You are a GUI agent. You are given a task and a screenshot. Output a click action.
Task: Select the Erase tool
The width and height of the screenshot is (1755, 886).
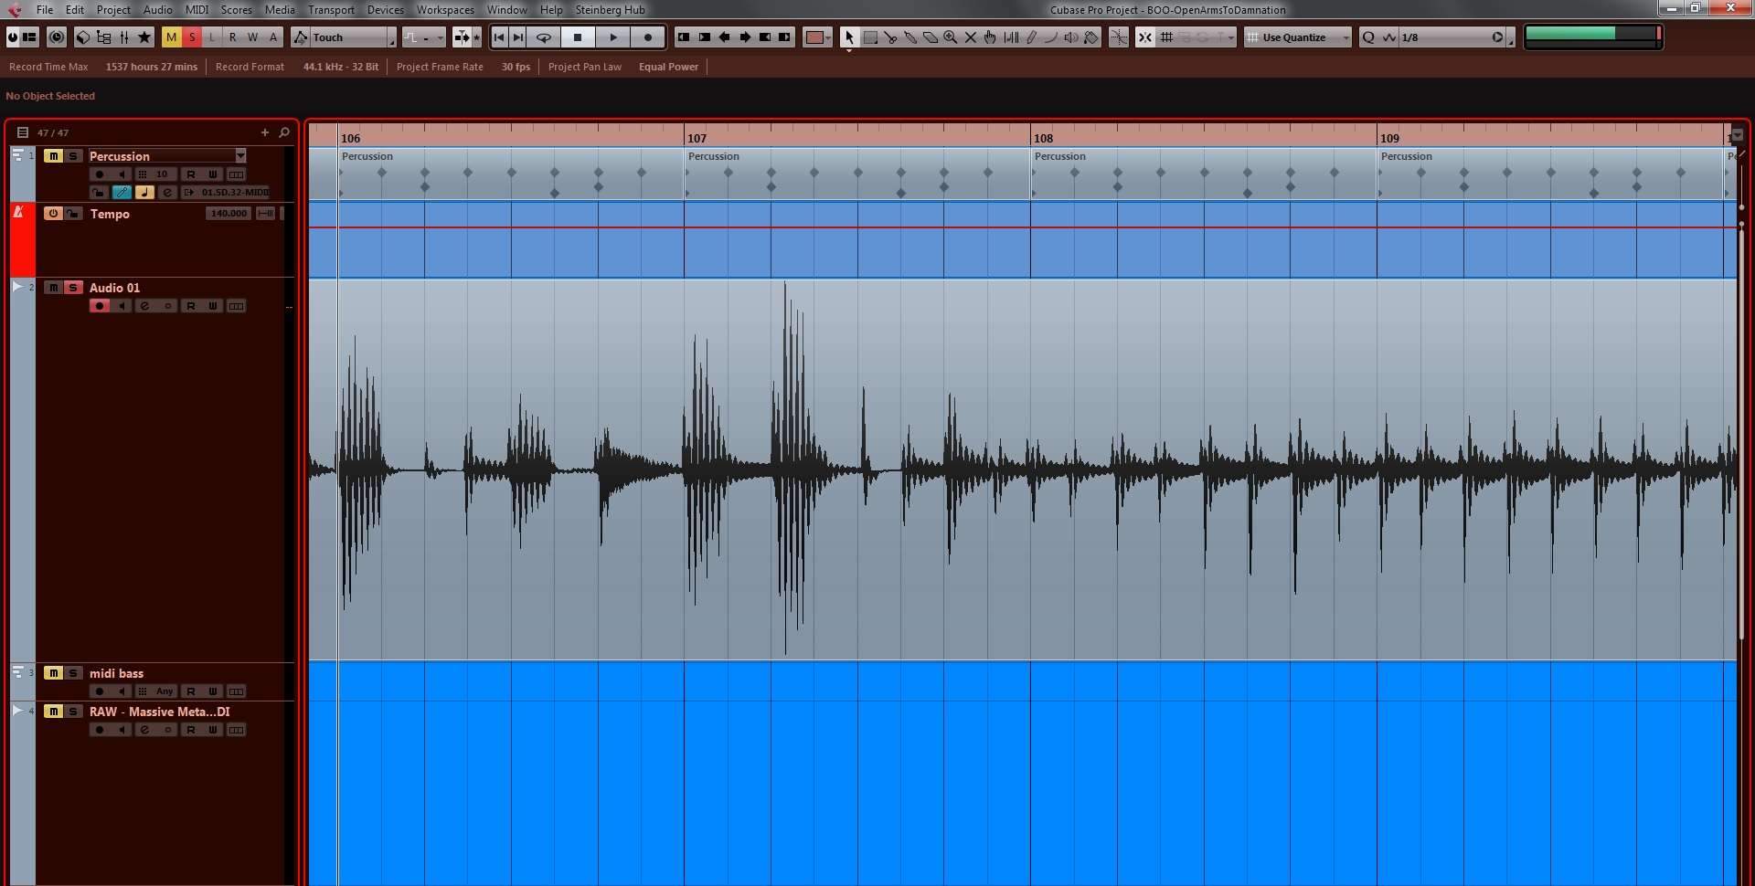931,37
